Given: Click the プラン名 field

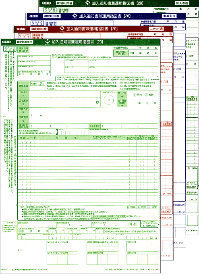Looking at the screenshot, I should click(124, 63).
